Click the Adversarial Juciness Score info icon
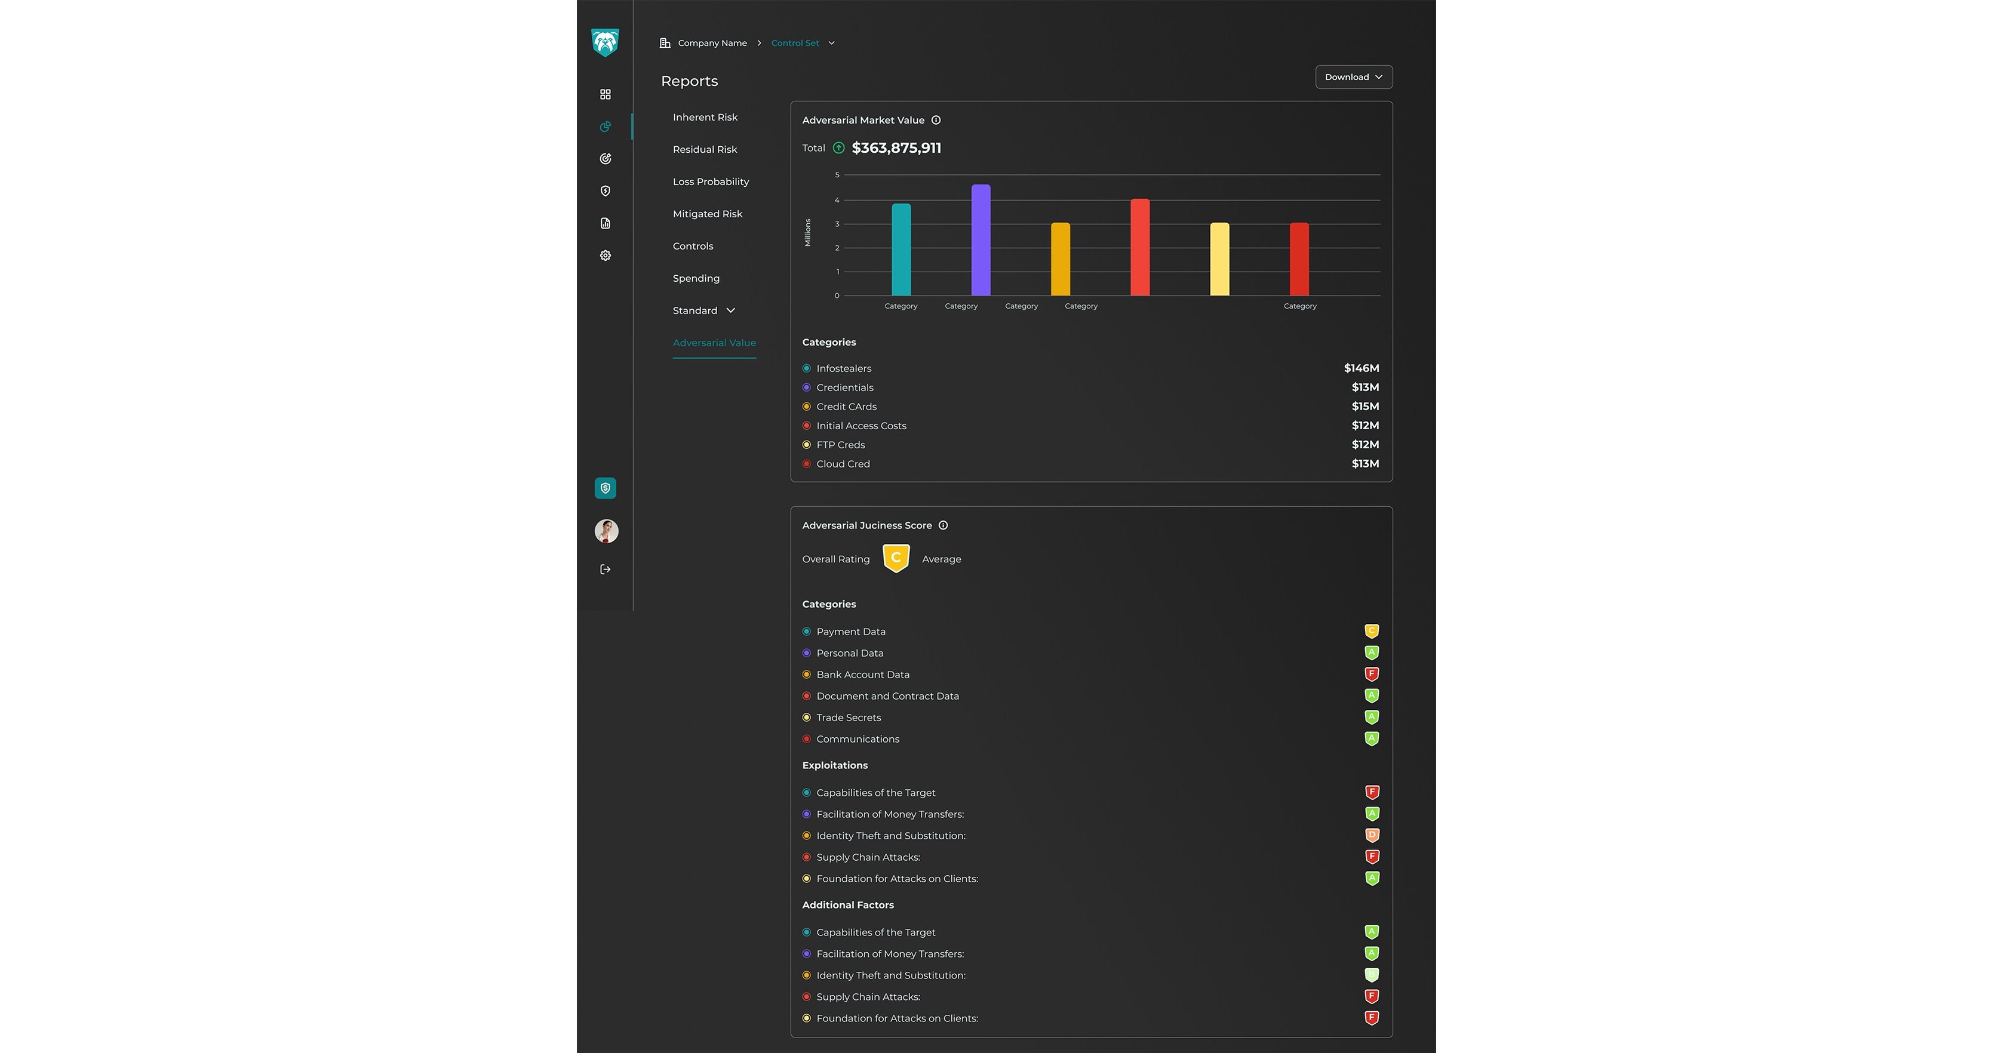2013x1053 pixels. tap(944, 525)
